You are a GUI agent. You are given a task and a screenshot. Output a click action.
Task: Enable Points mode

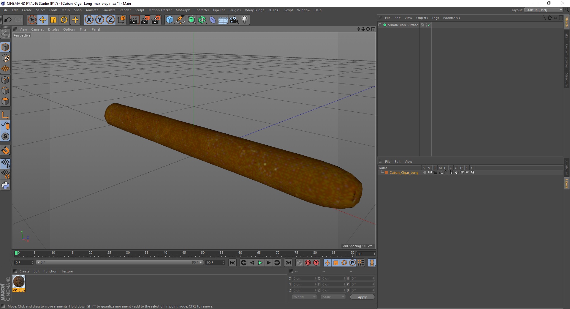click(5, 80)
